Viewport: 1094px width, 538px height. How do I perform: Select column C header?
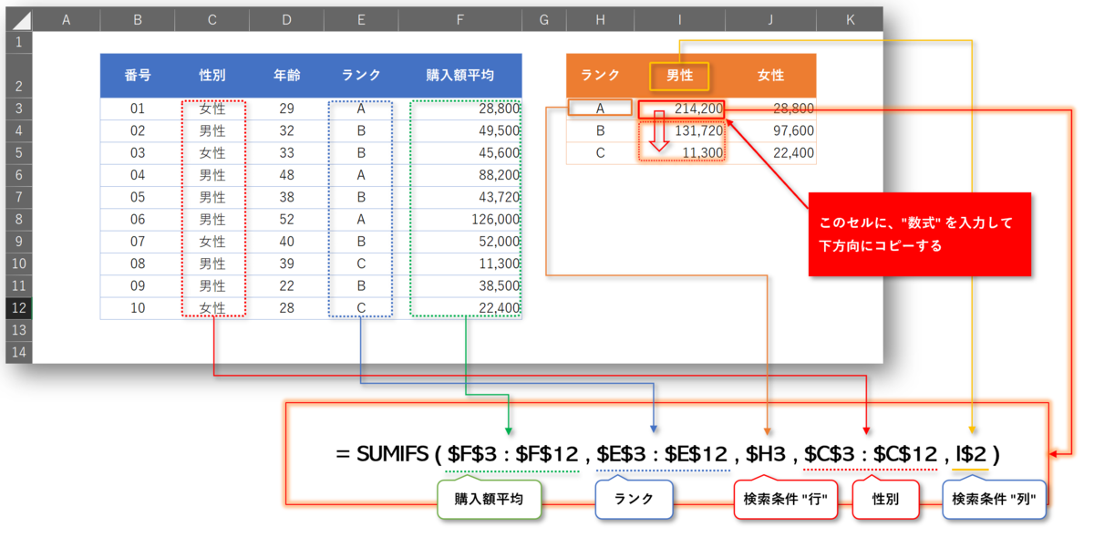pyautogui.click(x=212, y=19)
